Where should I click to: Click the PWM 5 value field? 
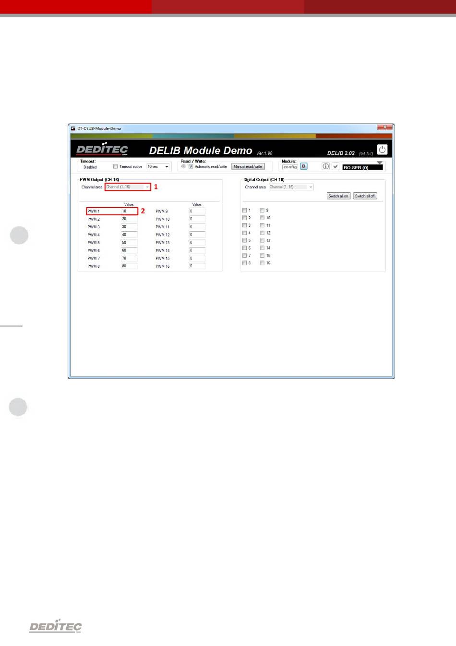[129, 242]
